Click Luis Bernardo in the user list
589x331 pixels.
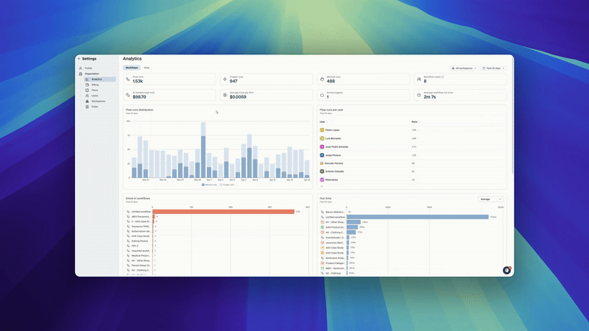(x=333, y=138)
